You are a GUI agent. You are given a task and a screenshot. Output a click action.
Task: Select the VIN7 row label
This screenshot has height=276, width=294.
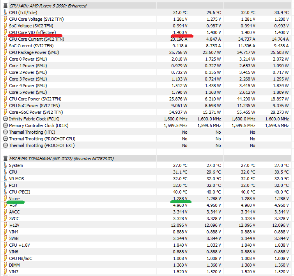coord(14,272)
